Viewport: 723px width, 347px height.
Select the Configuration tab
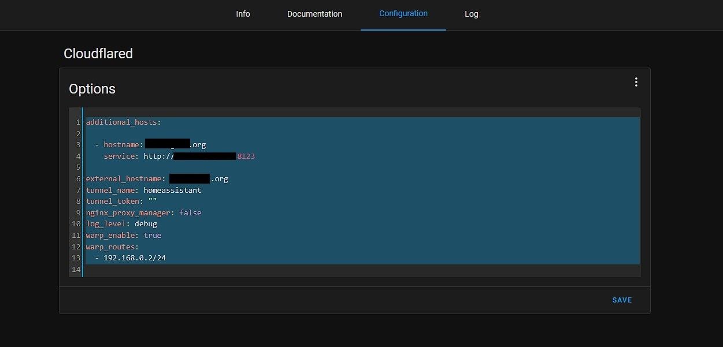pos(403,13)
